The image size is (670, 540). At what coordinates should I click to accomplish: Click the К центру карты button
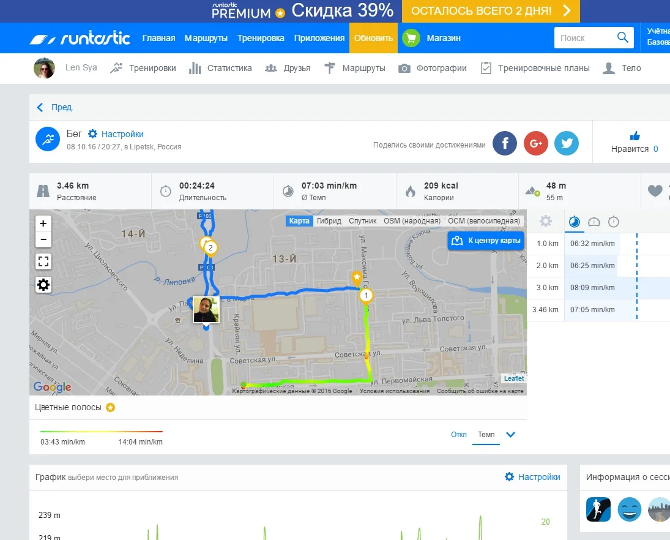tap(488, 241)
